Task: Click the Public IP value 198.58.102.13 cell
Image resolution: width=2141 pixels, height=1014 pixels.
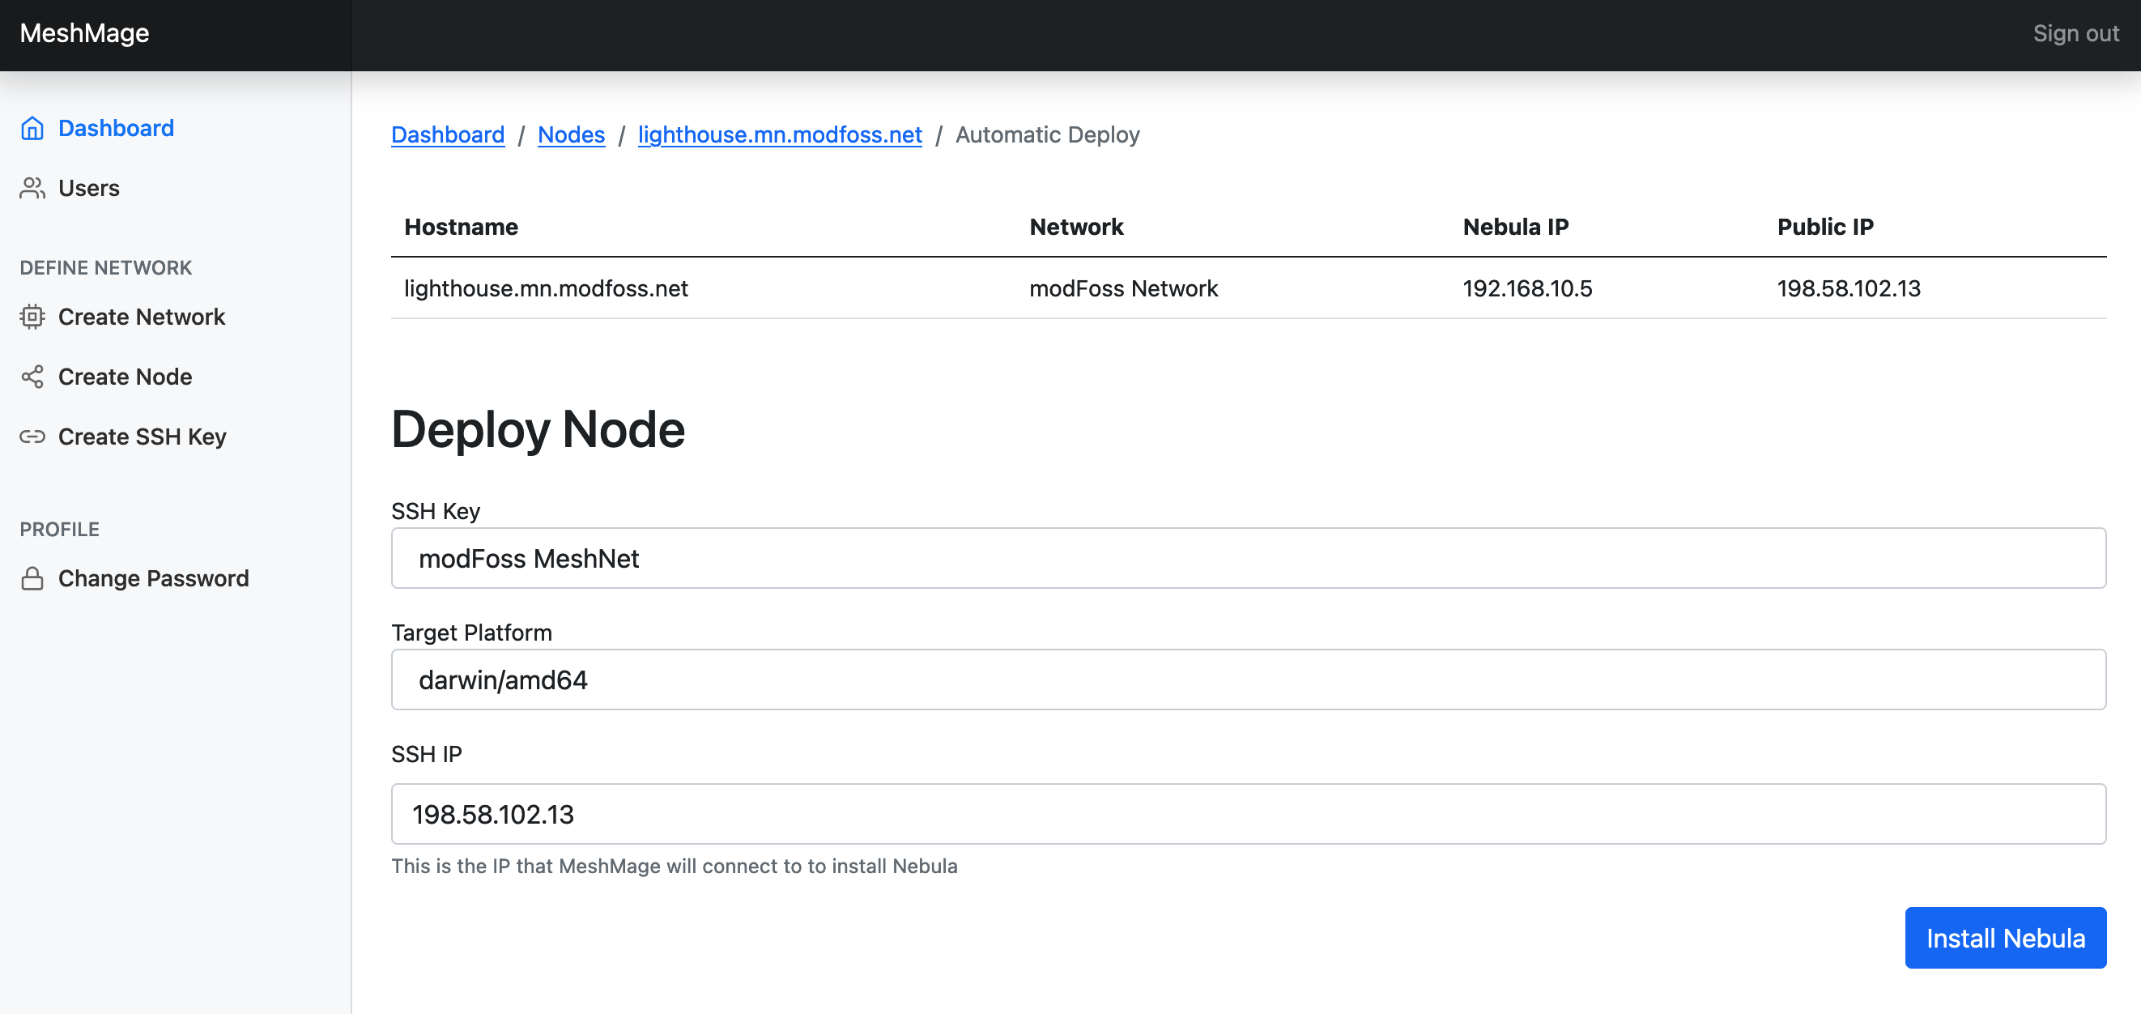Action: click(1848, 288)
